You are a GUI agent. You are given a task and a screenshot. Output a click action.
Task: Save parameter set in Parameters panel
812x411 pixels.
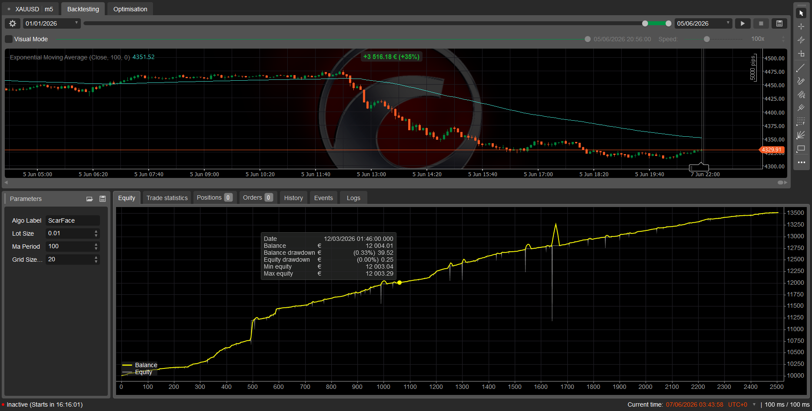tap(103, 199)
